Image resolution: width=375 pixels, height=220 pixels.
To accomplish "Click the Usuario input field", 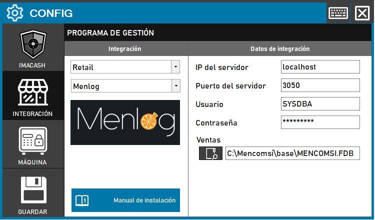I will pyautogui.click(x=320, y=104).
